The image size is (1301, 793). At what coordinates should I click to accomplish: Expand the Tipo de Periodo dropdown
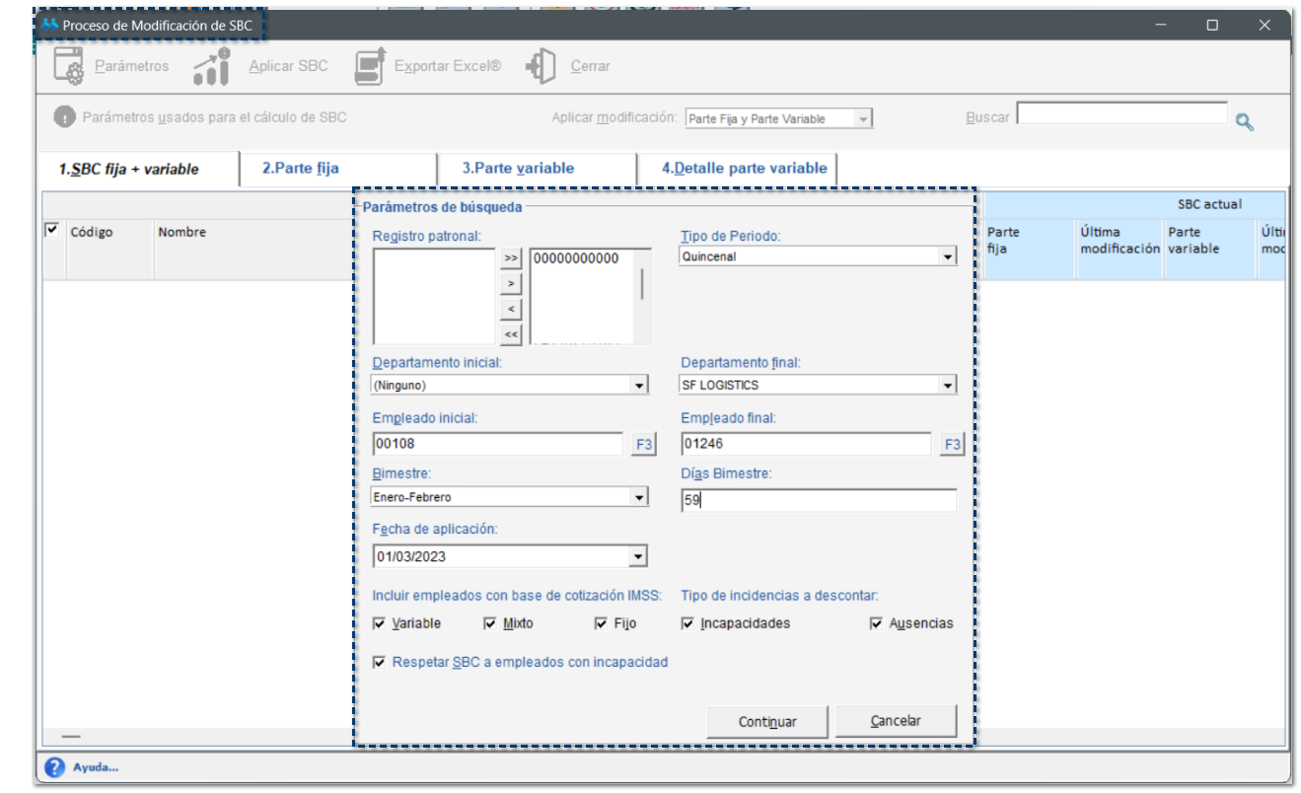[948, 256]
